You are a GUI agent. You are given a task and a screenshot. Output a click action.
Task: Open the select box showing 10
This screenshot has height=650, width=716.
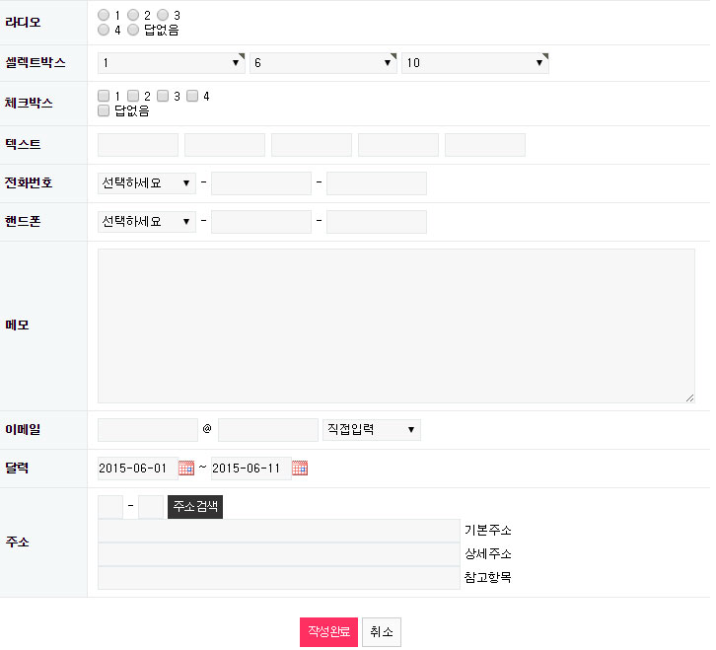click(x=475, y=63)
